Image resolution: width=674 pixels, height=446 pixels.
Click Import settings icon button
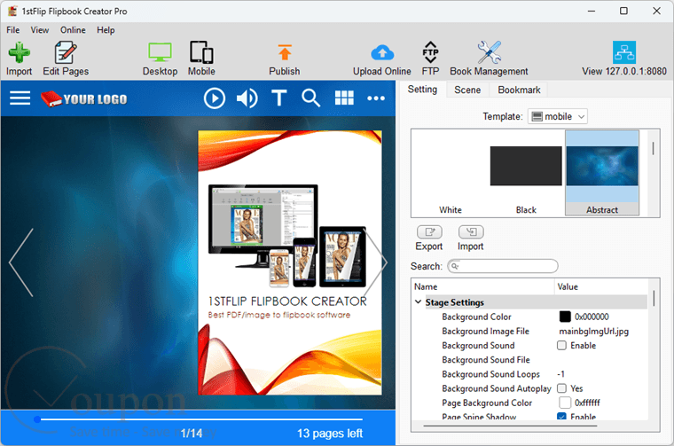click(471, 232)
